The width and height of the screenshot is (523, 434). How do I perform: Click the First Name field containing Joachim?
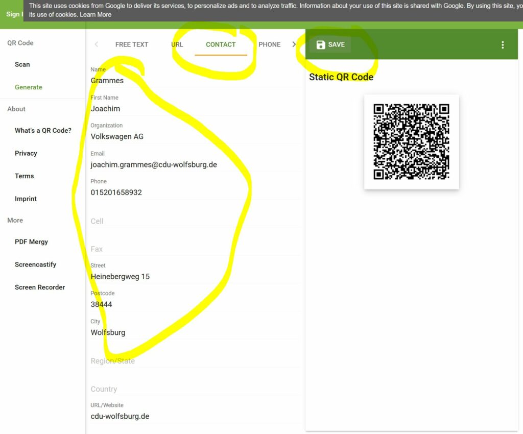[195, 108]
